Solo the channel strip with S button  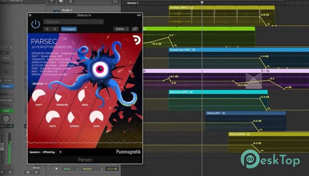coord(36,172)
